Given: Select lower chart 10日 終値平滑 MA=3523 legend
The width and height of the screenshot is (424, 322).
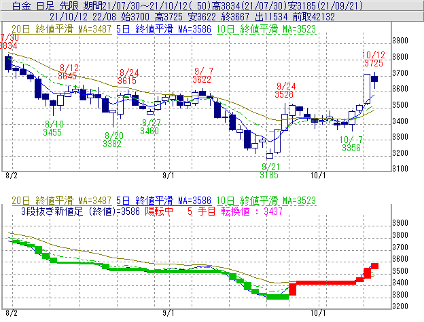Looking at the screenshot, I should [266, 201].
